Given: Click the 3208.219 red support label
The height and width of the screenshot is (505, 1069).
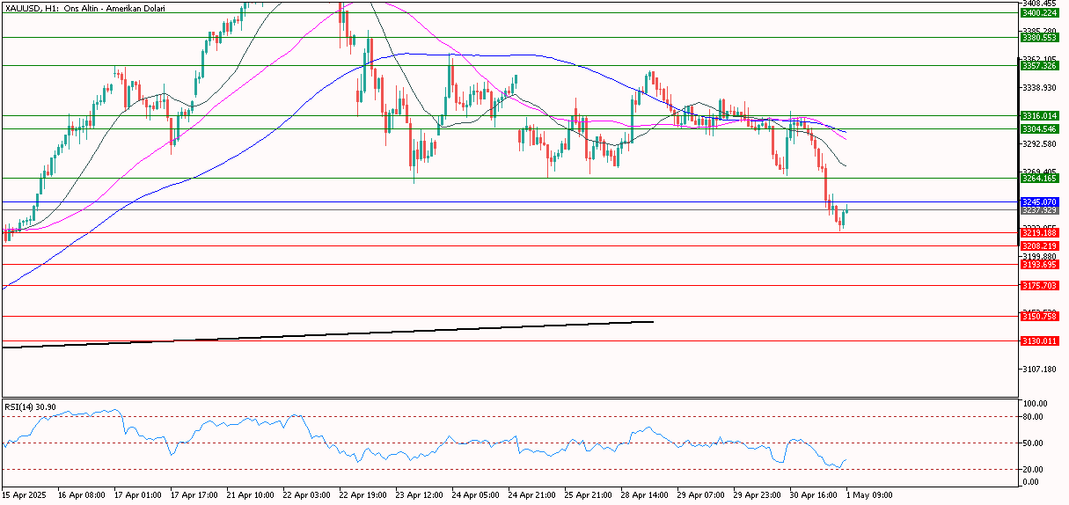Looking at the screenshot, I should tap(1038, 246).
